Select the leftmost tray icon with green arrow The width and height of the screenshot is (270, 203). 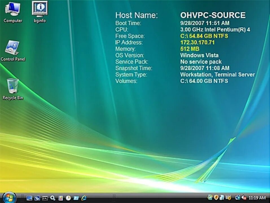point(210,198)
